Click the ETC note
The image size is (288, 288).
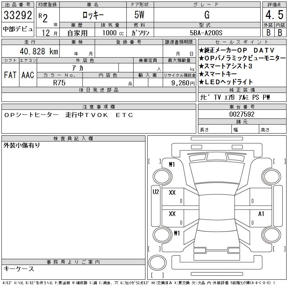[x=124, y=115]
